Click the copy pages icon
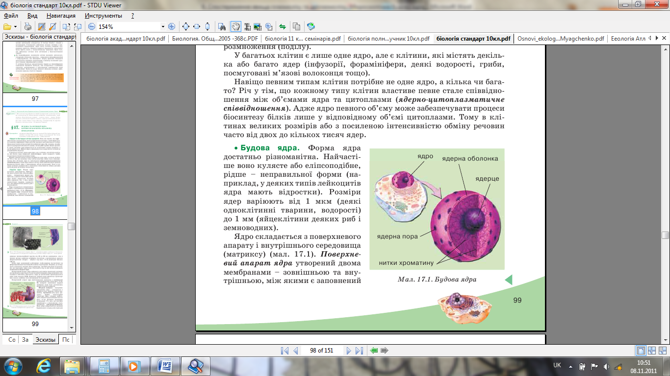Screen dimensions: 670x376 [x=296, y=26]
